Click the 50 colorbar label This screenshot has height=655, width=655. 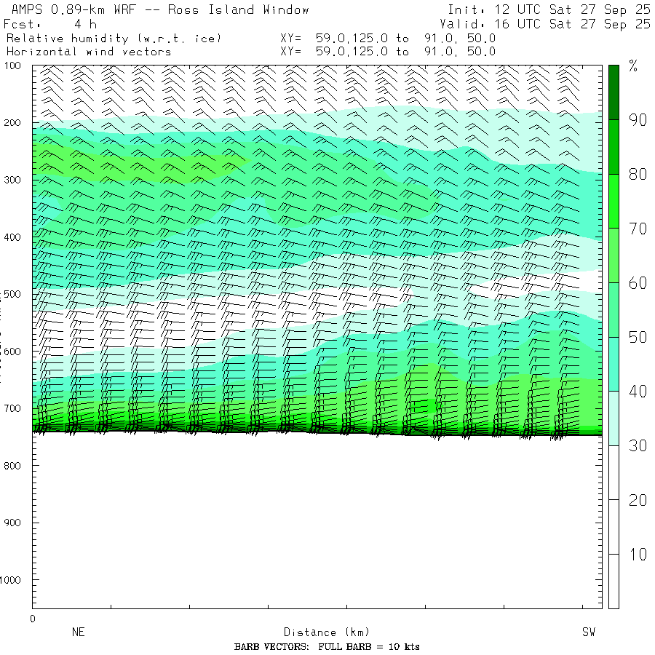click(x=638, y=338)
